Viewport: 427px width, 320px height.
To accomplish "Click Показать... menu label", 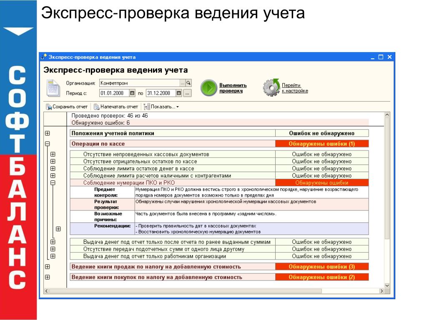I will click(x=163, y=107).
